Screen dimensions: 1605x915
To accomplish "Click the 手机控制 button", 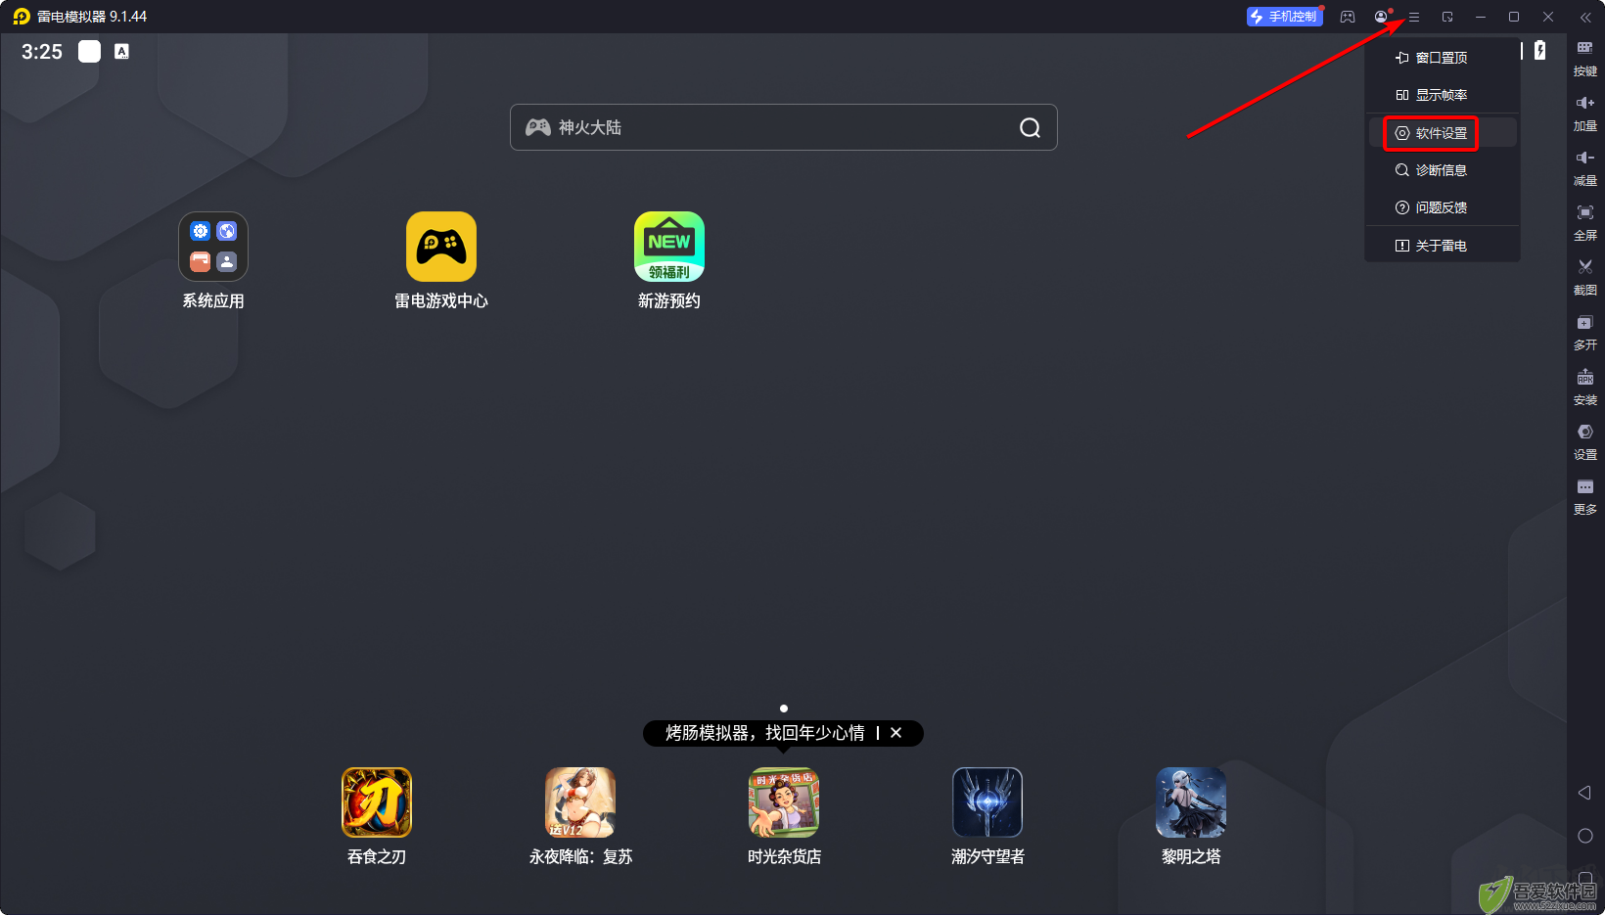I will pos(1284,17).
